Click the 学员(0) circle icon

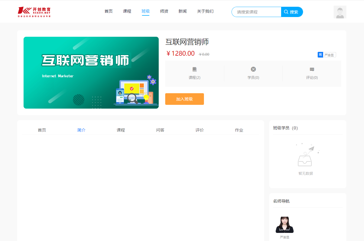(x=253, y=69)
